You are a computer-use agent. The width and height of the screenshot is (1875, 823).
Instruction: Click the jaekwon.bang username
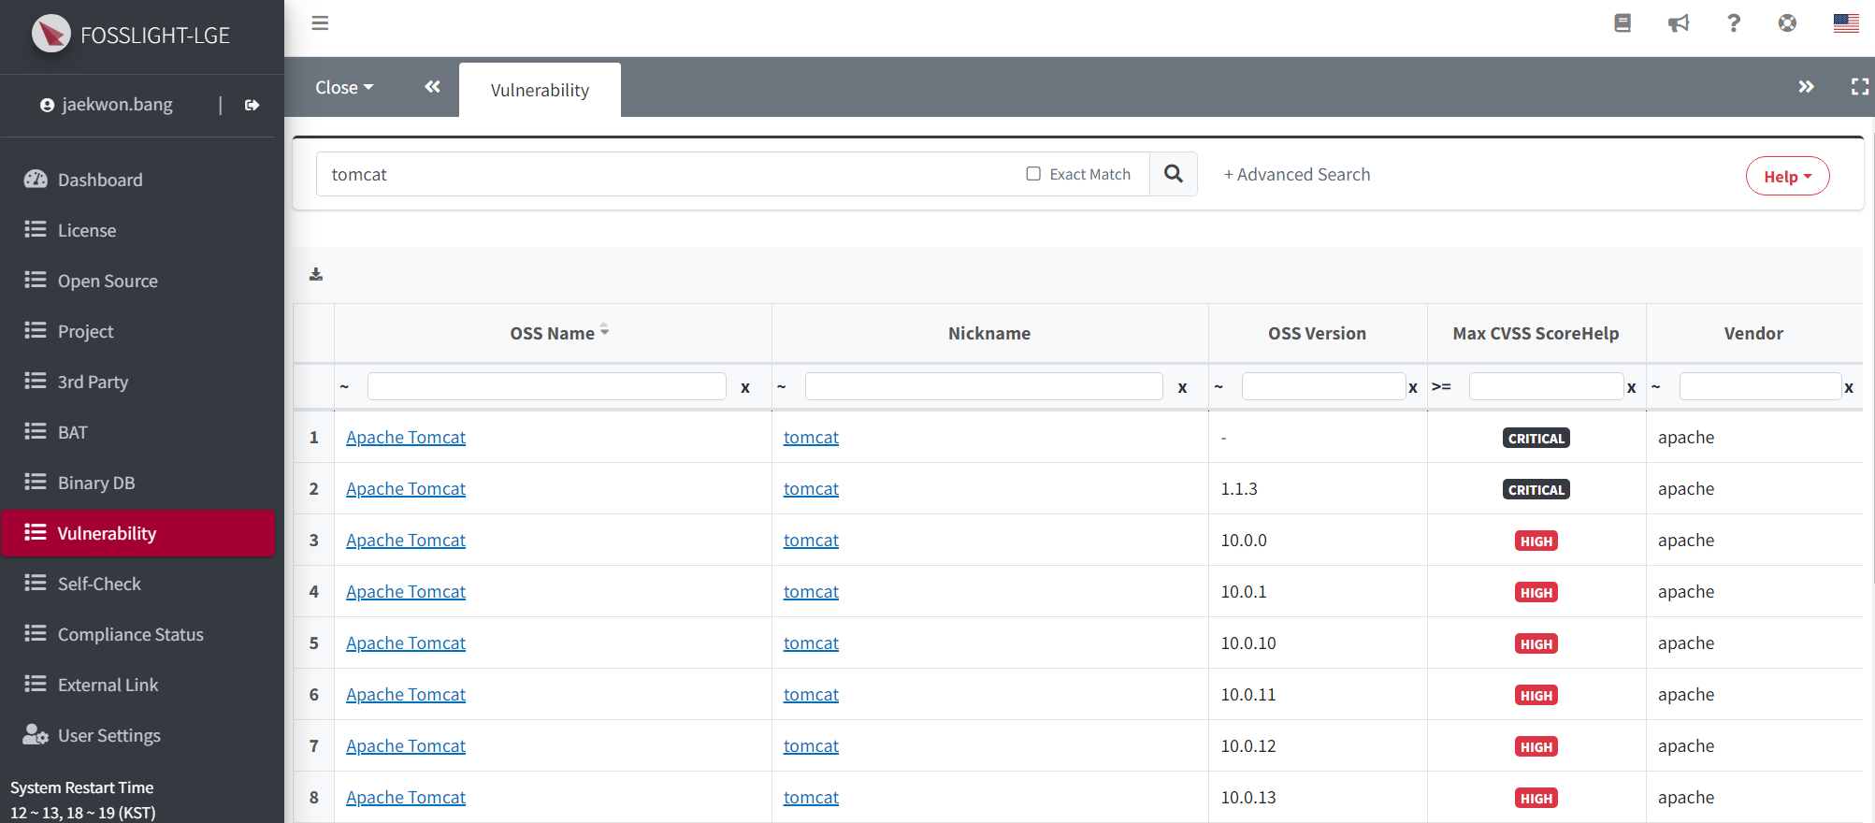pyautogui.click(x=117, y=105)
